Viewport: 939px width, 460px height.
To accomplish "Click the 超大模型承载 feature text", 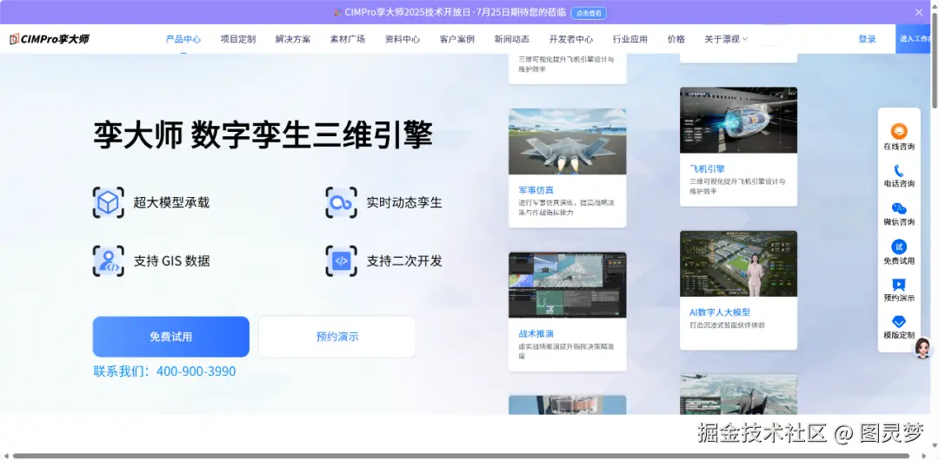I will point(171,202).
